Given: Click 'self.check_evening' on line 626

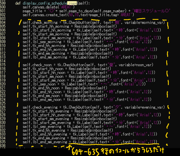Looking at the screenshot, I should (x=40, y=108).
